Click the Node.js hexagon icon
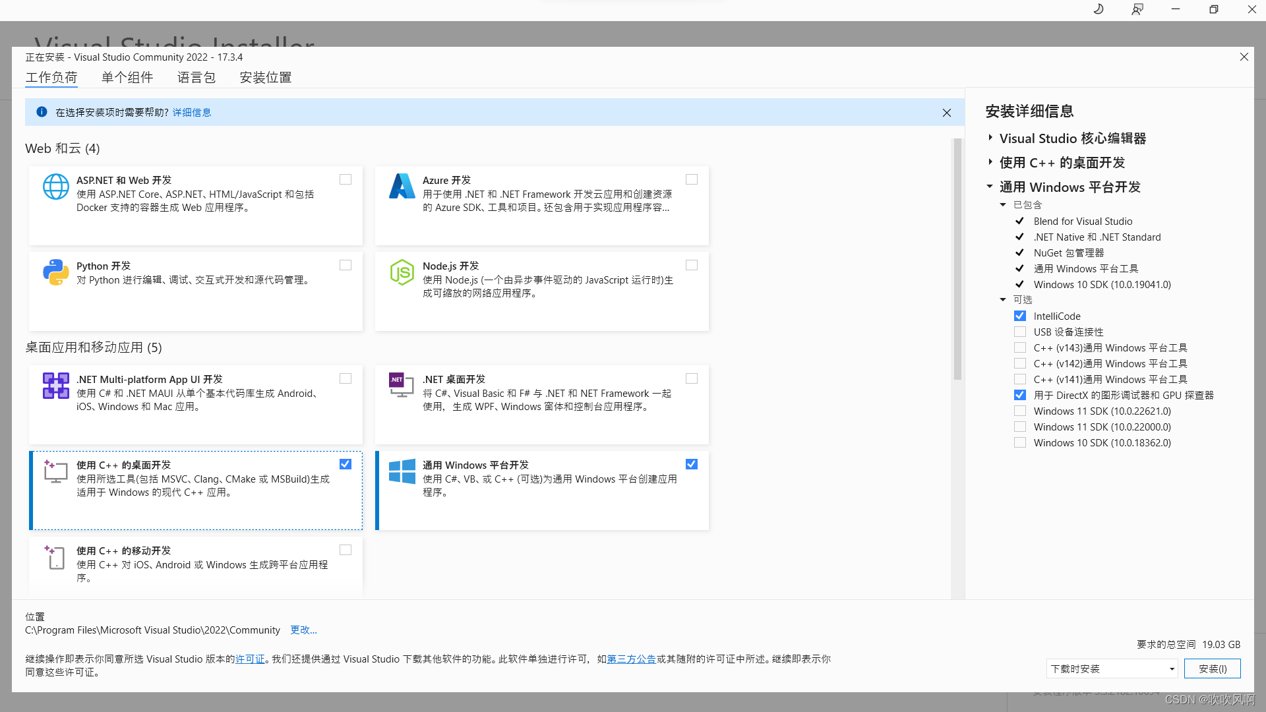Viewport: 1266px width, 712px height. pyautogui.click(x=402, y=272)
